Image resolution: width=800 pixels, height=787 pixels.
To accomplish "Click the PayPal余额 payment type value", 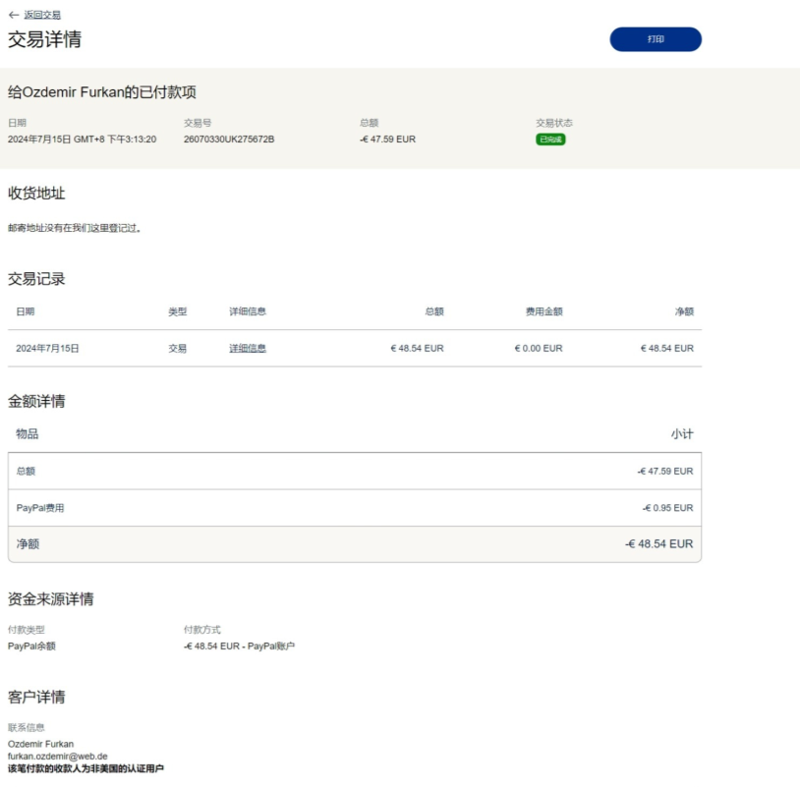I will [31, 646].
